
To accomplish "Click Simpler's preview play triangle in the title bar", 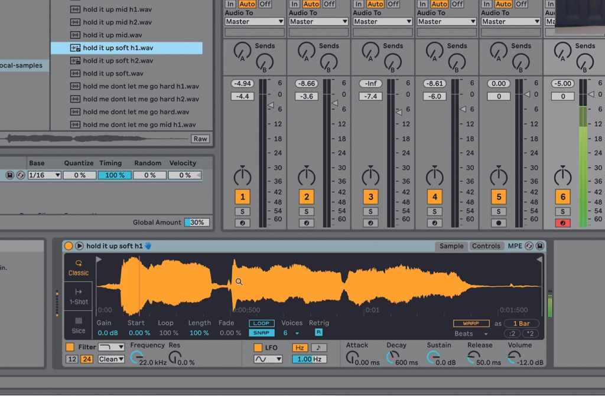I will pos(80,246).
